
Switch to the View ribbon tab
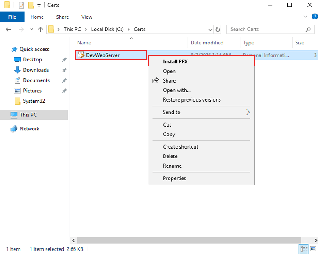[87, 17]
